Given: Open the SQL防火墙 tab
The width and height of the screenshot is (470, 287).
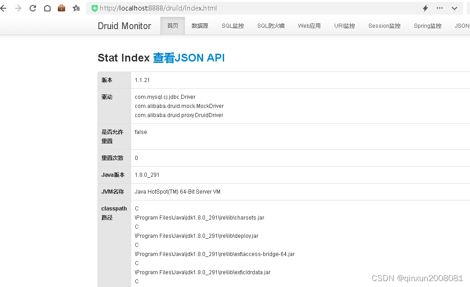Looking at the screenshot, I should click(271, 26).
